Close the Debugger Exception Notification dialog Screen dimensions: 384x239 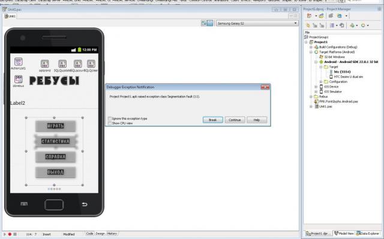[x=265, y=87]
